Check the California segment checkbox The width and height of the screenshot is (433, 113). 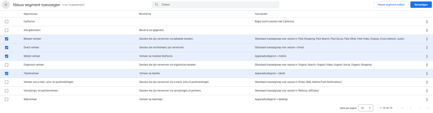(x=6, y=22)
